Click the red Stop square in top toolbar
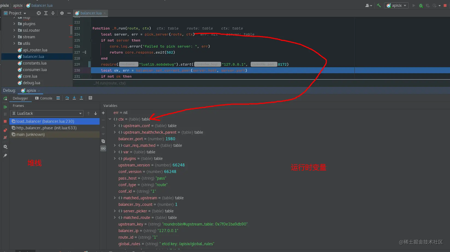 (445, 5)
